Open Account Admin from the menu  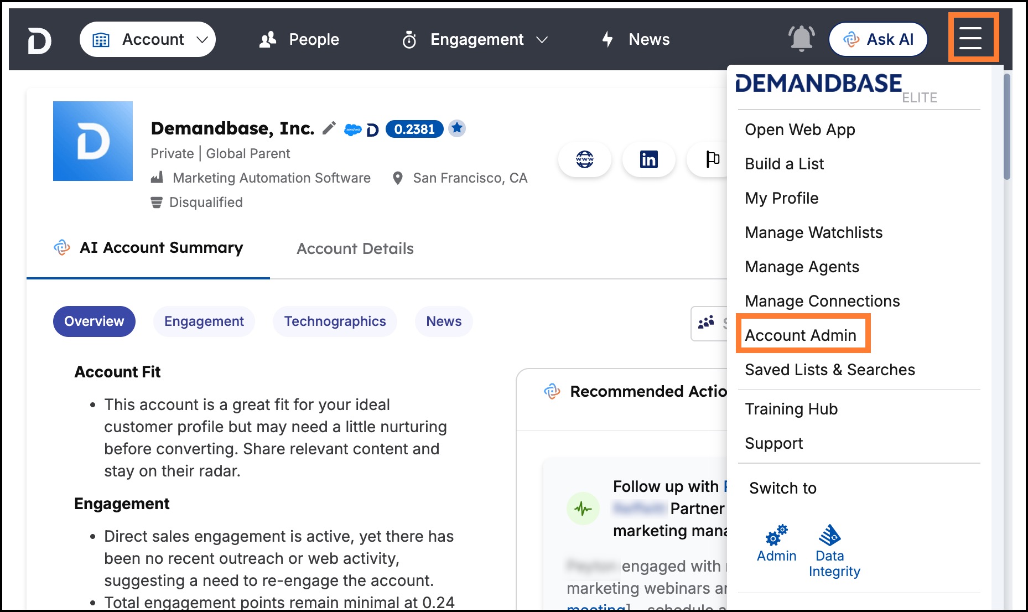point(801,335)
